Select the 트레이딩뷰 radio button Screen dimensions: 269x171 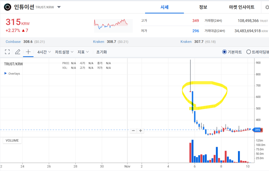coord(248,52)
